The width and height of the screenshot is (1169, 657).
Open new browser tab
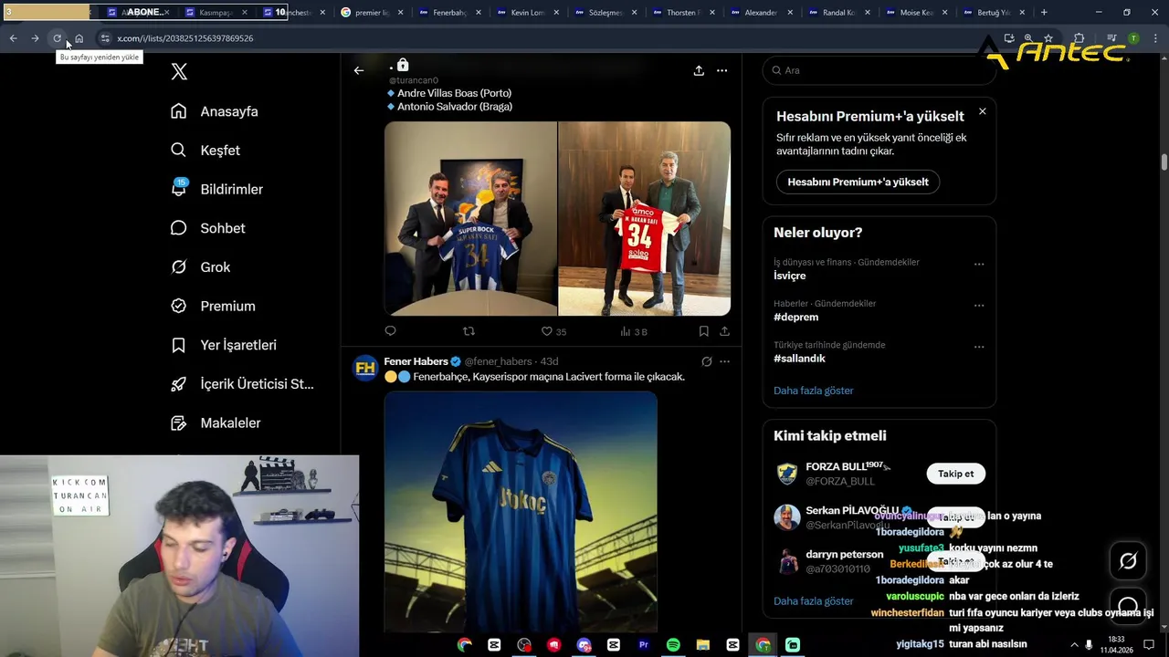pos(1044,12)
